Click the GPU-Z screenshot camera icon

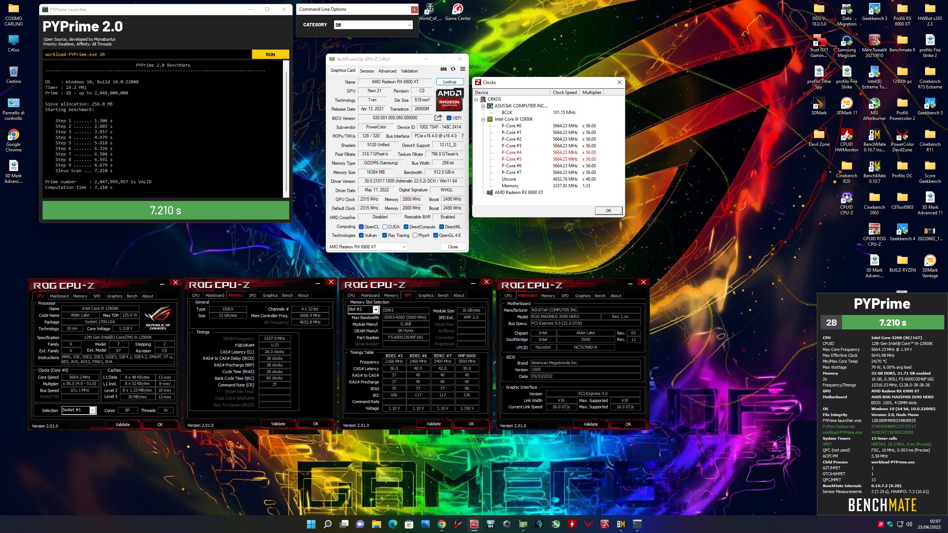[x=443, y=69]
